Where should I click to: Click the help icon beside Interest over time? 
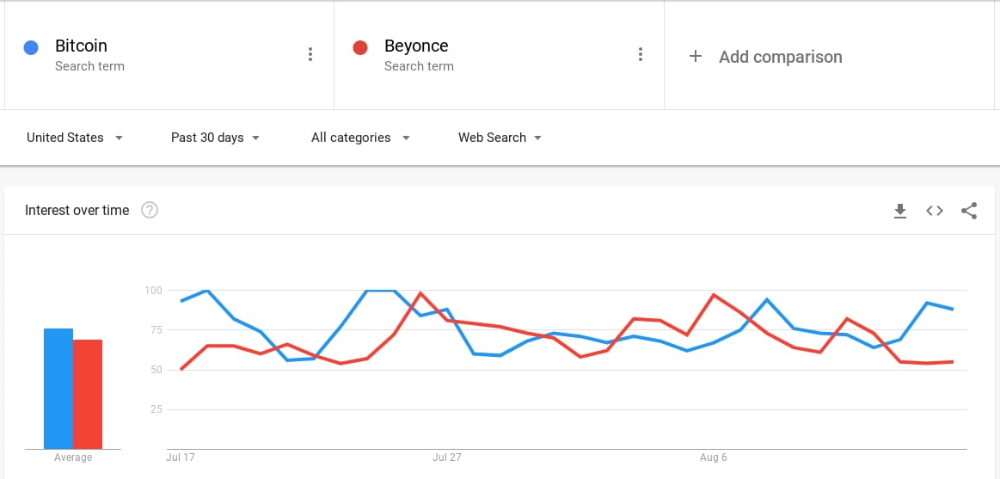(x=150, y=210)
